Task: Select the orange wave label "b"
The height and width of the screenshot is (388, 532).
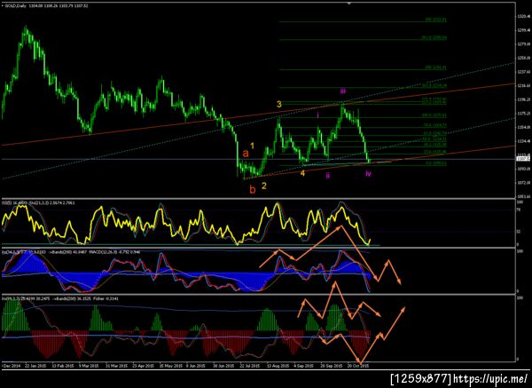Action: pyautogui.click(x=253, y=189)
